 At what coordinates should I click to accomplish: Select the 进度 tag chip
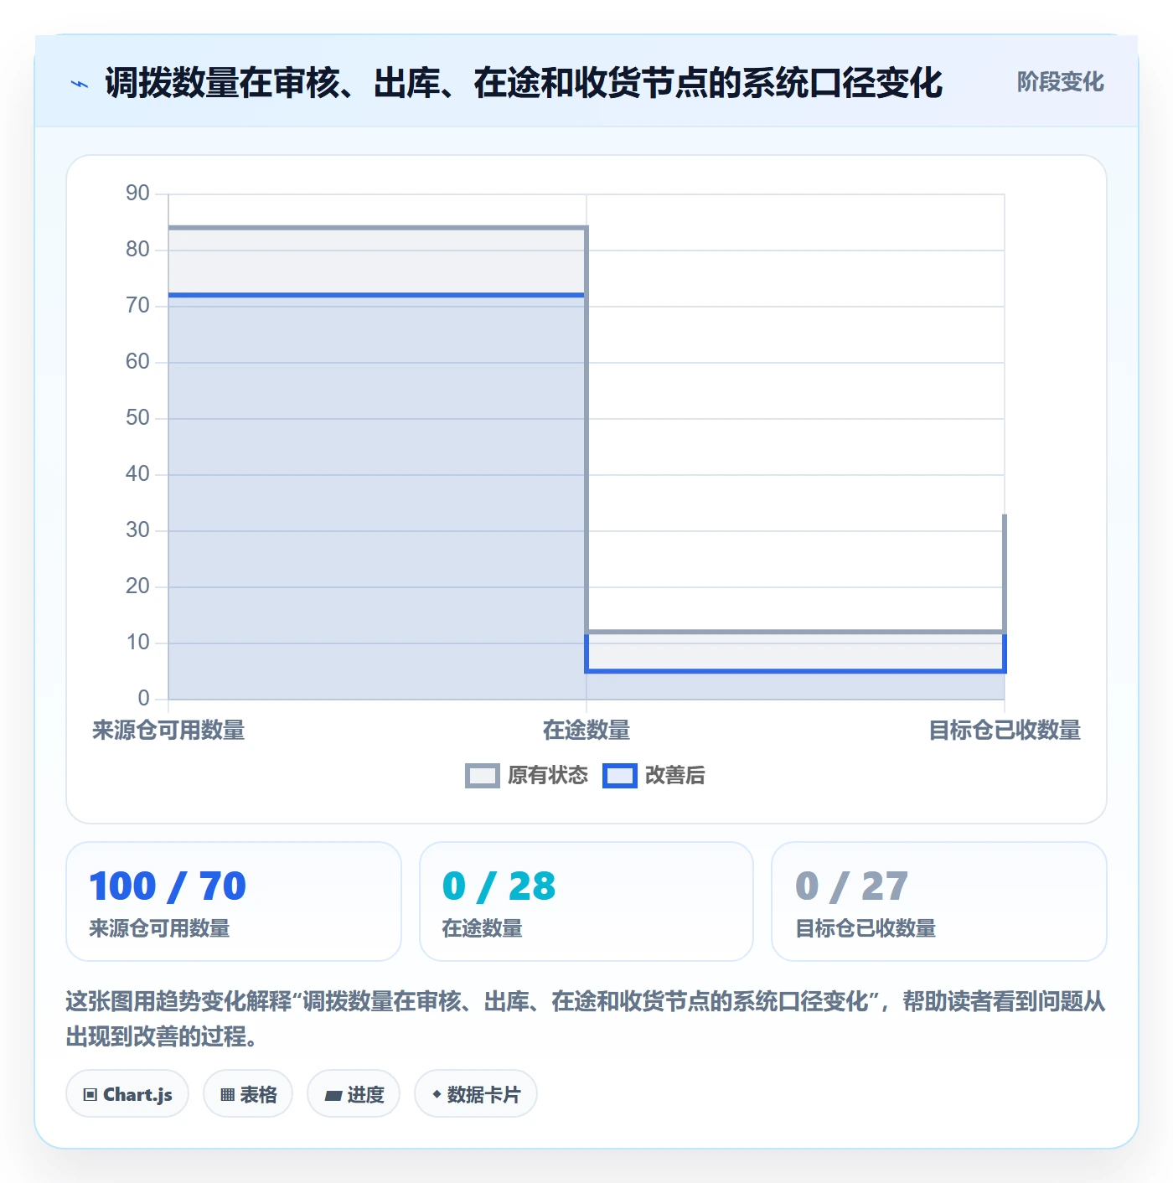click(354, 1094)
